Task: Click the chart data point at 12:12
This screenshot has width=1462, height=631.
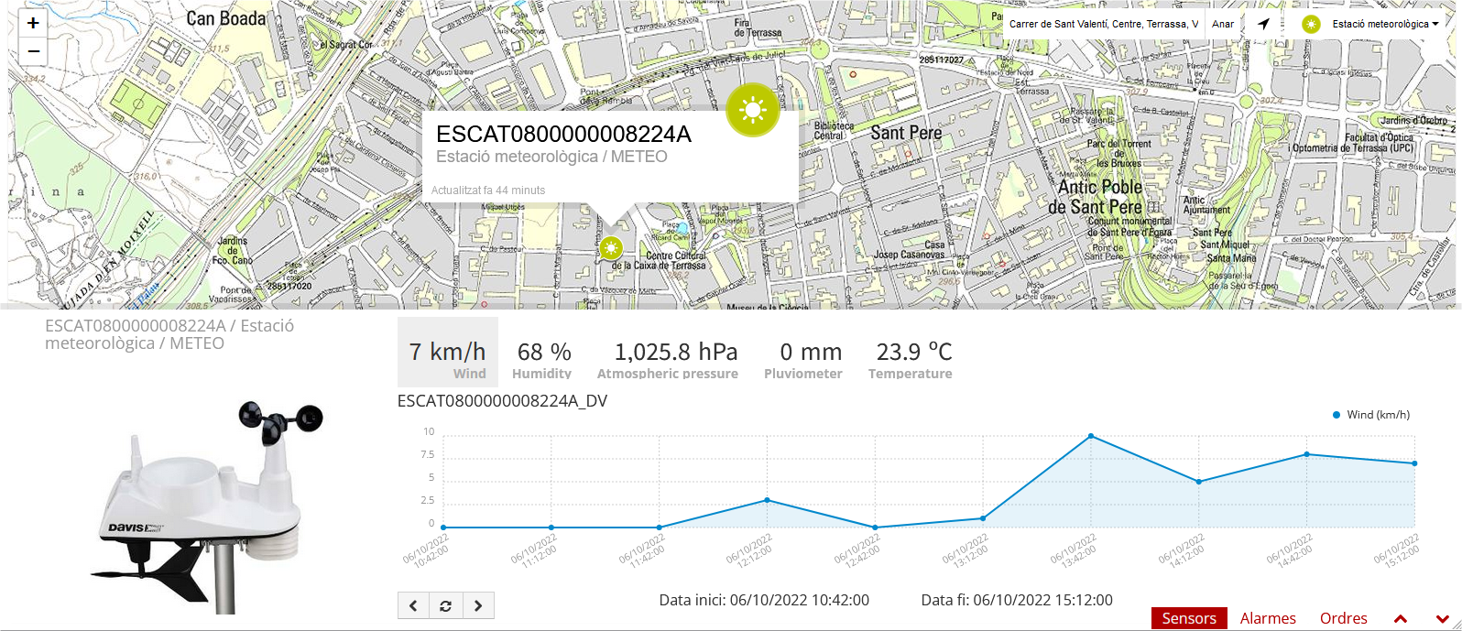Action: pos(767,500)
